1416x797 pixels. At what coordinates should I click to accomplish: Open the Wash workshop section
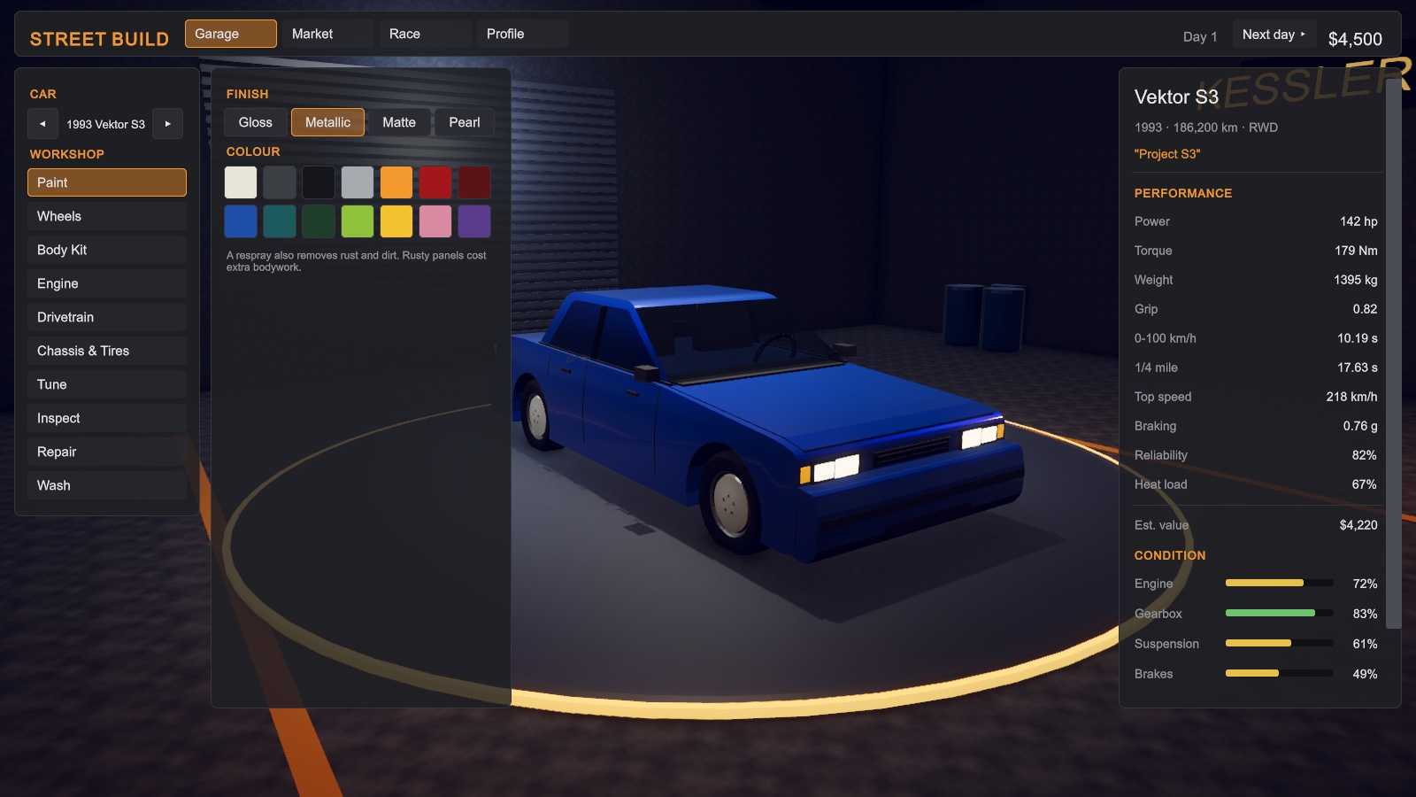tap(107, 485)
